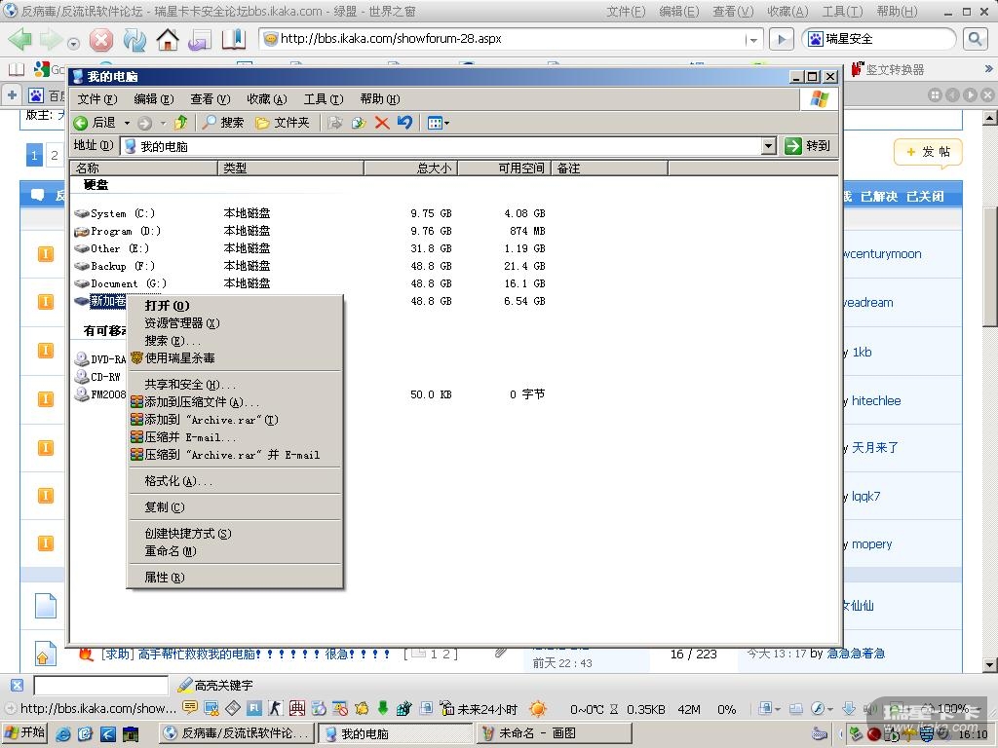Choose 压缩并 E-mail in the context menu
998x748 pixels.
click(235, 437)
